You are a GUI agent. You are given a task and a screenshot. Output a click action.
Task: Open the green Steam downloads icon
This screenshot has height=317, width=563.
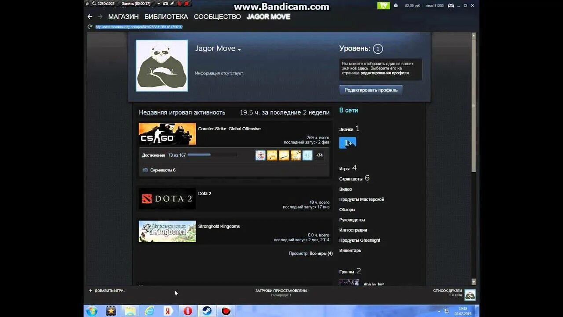[x=384, y=6]
